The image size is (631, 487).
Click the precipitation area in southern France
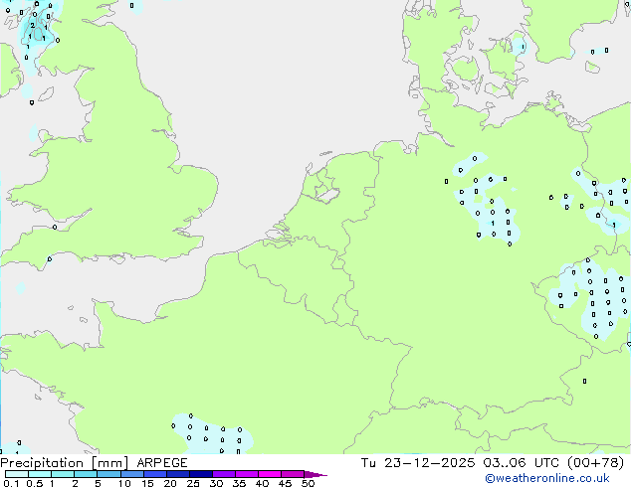point(209,432)
